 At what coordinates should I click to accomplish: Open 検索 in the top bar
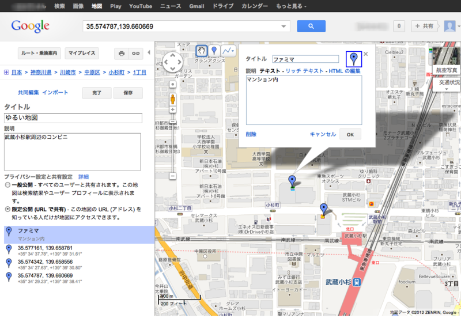coord(59,6)
